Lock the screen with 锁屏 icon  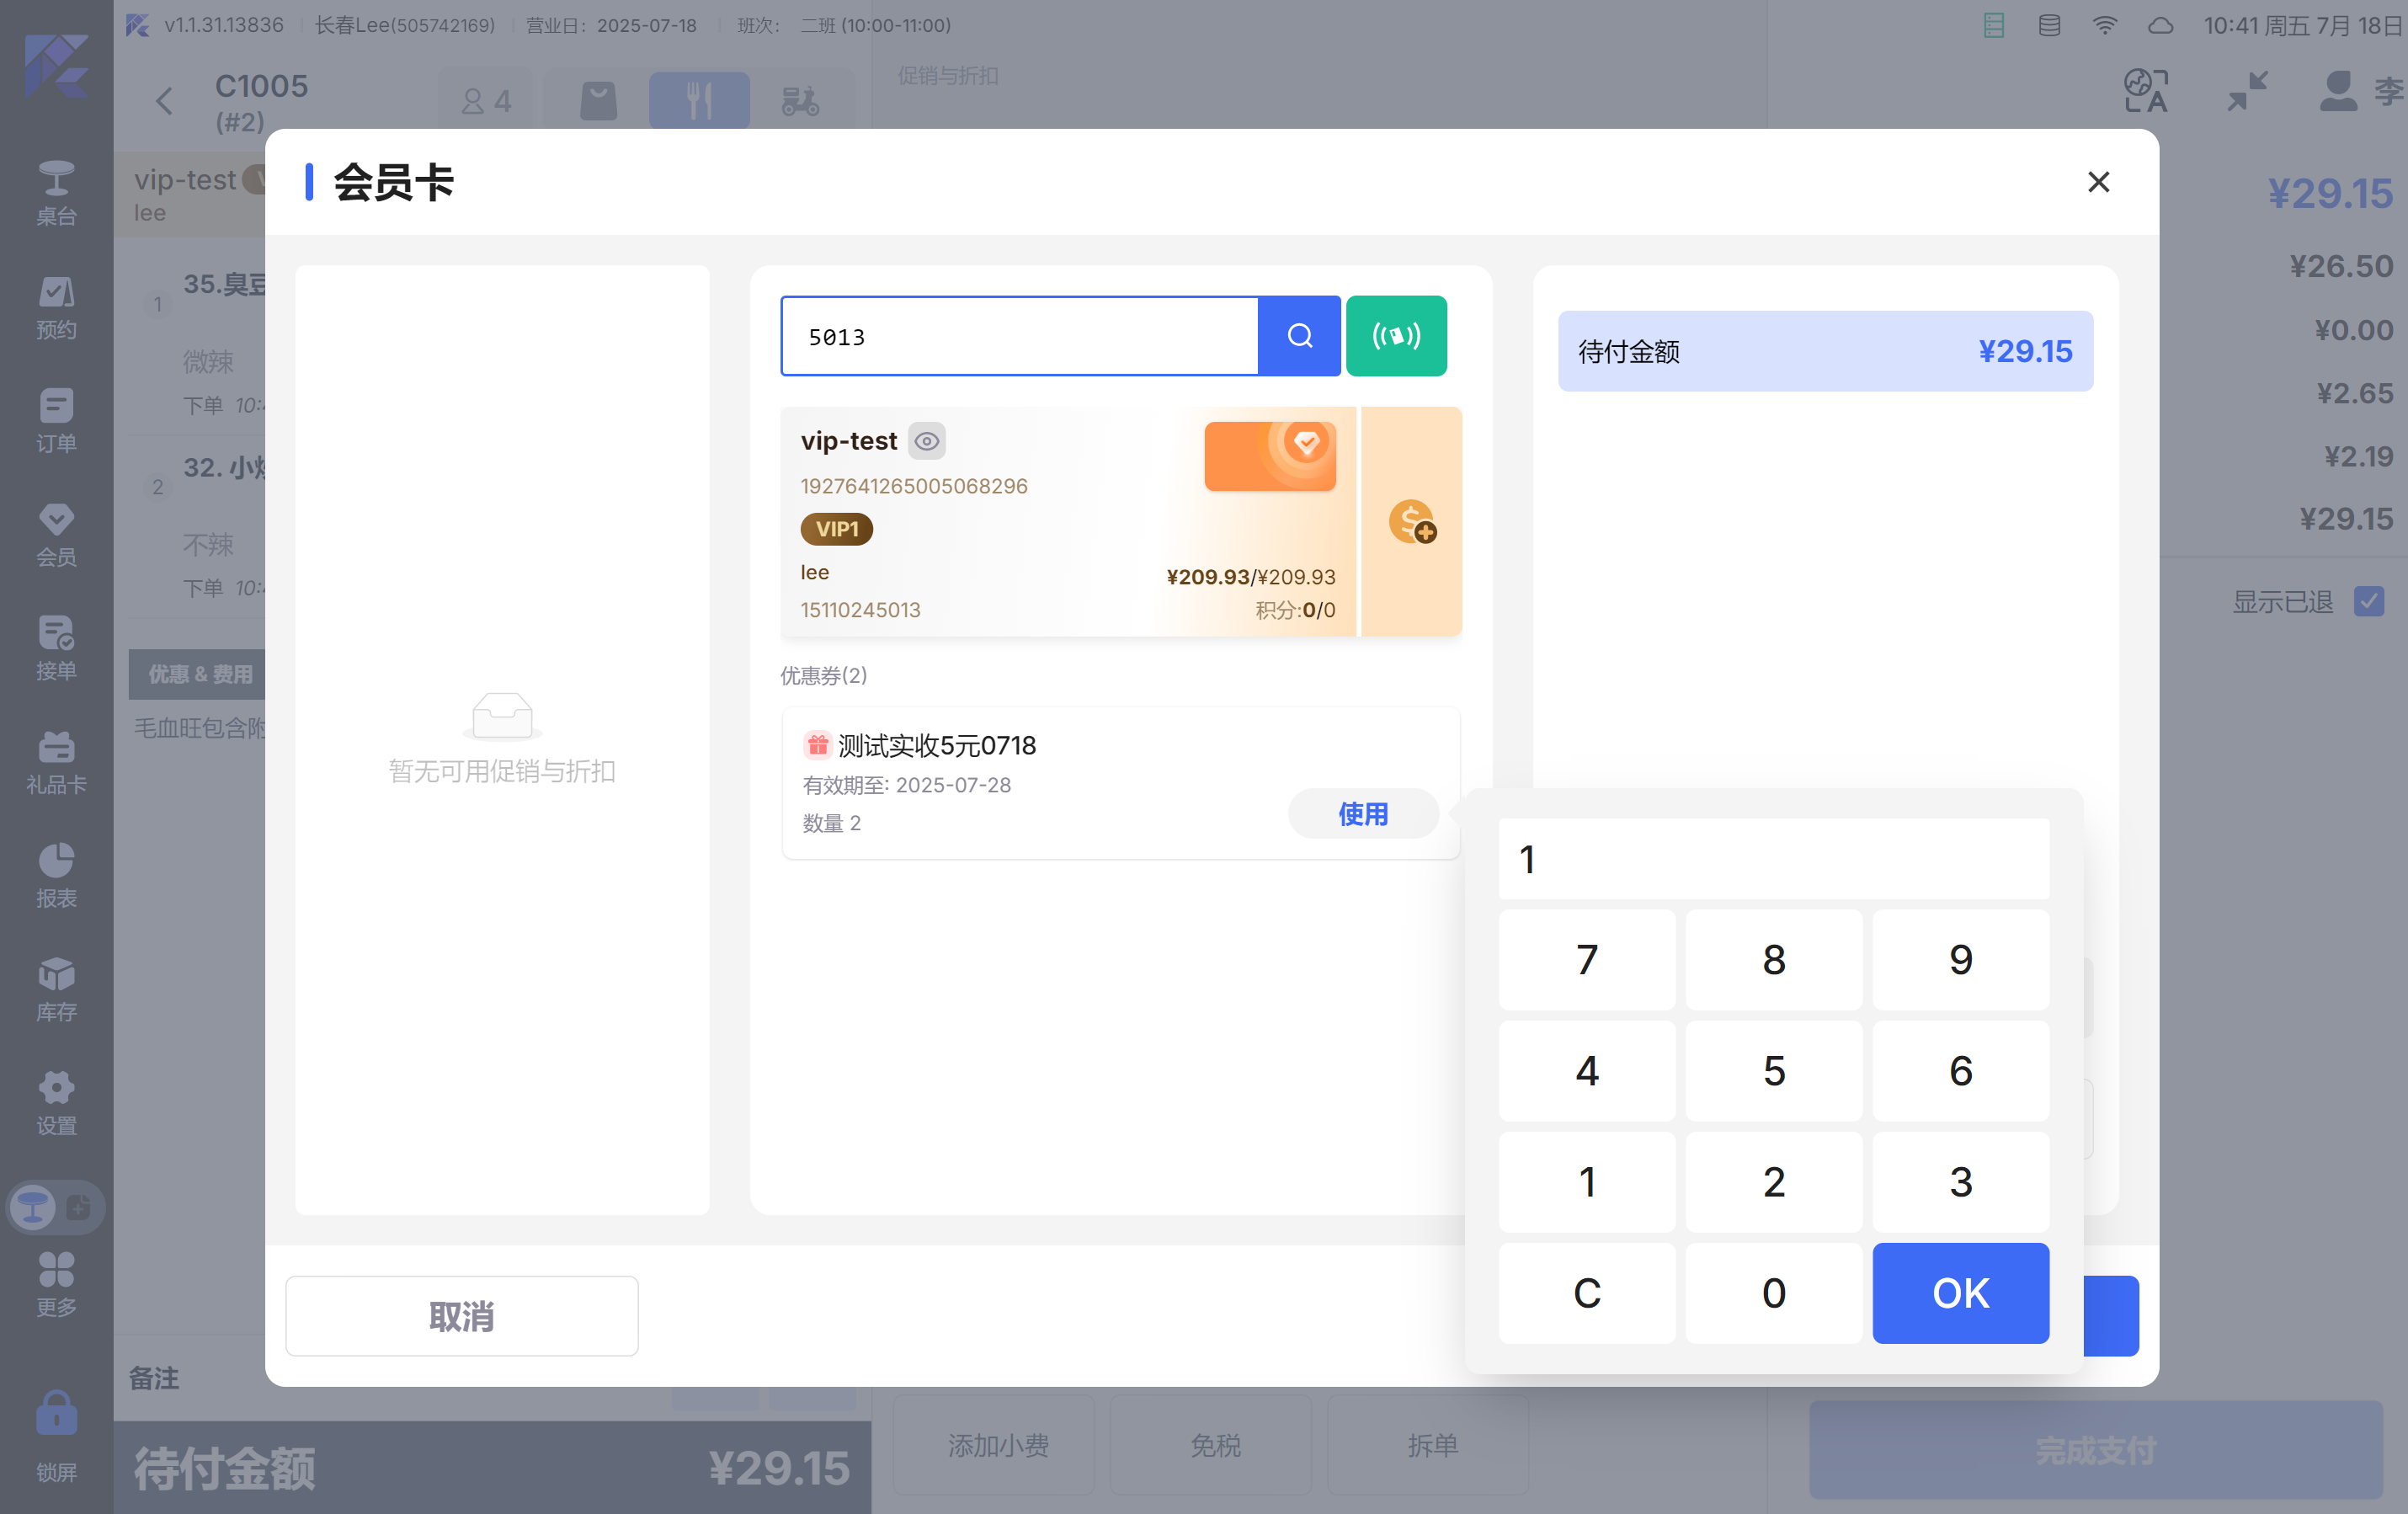56,1436
